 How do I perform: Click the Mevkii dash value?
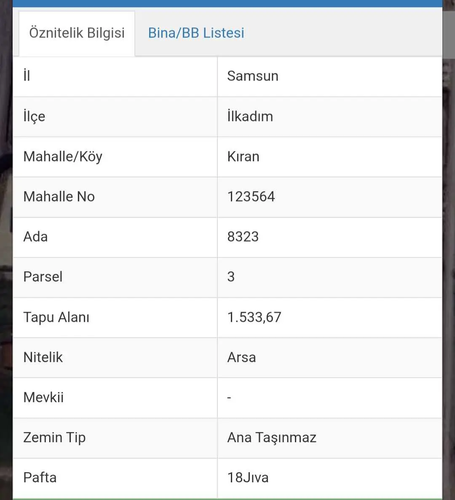click(x=229, y=398)
